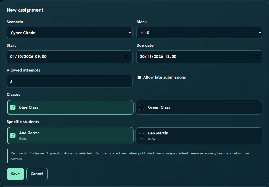Cancel the new assignment
269x187 pixels.
click(x=37, y=174)
